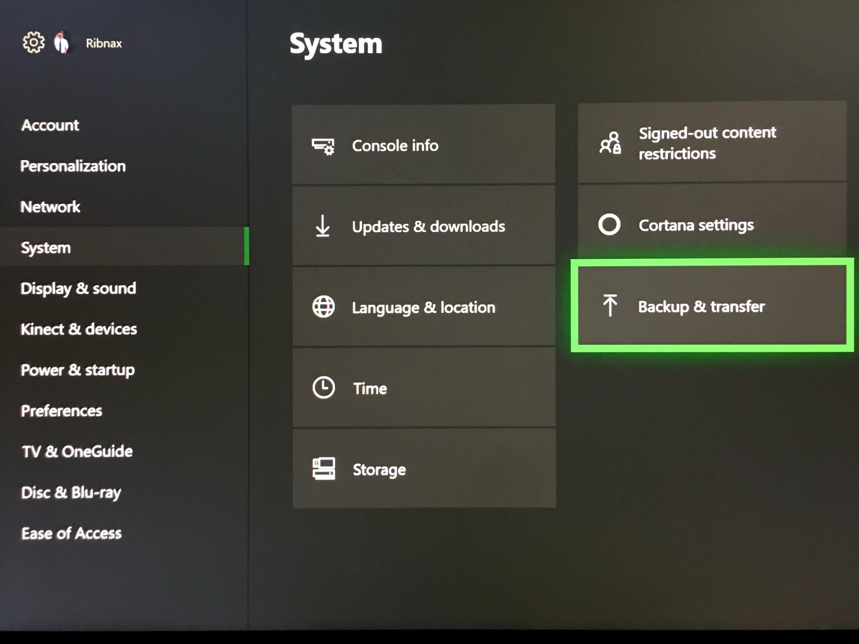This screenshot has width=859, height=644.
Task: Select Network in the sidebar
Action: click(50, 207)
